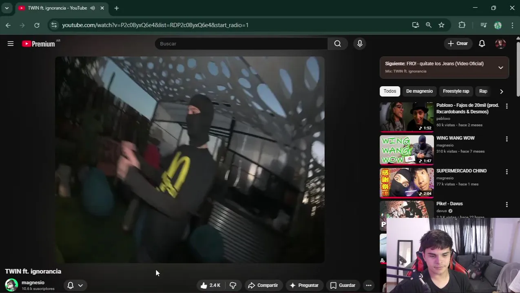
Task: Open the tab search dropdown arrow
Action: click(7, 8)
